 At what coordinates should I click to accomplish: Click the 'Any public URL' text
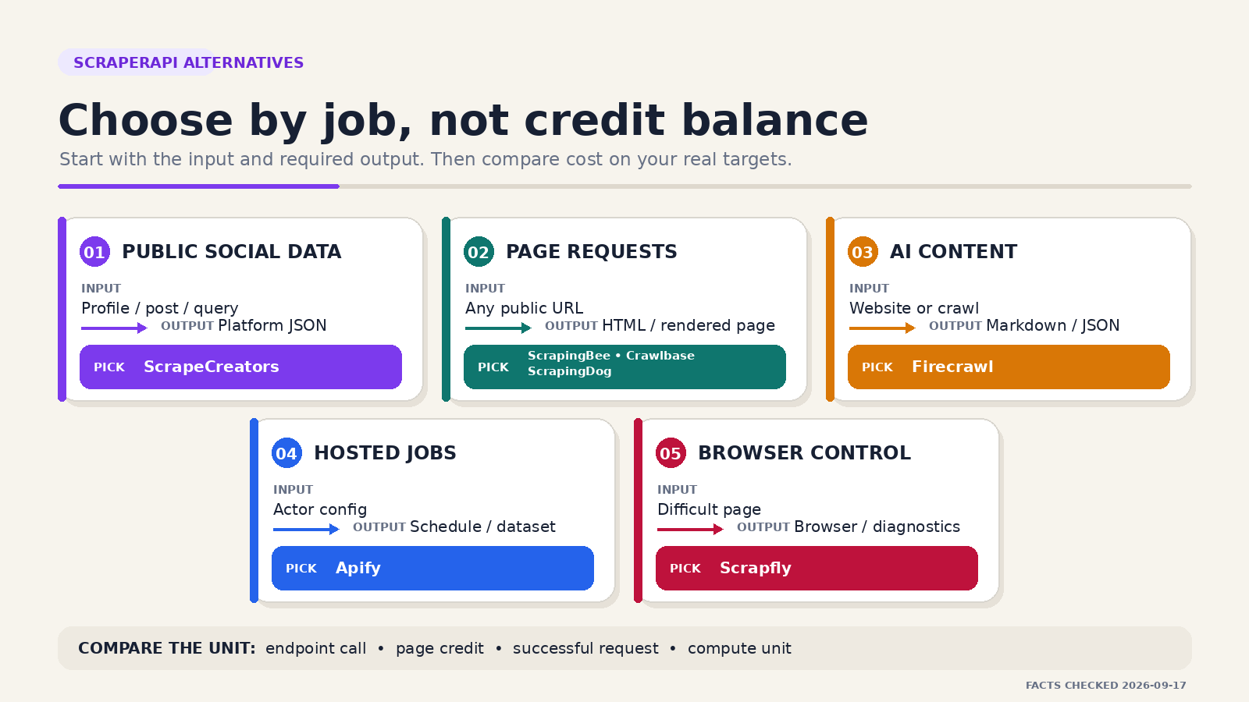tap(525, 308)
